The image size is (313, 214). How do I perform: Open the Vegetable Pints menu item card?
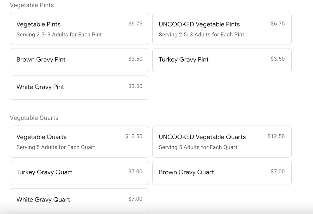(79, 29)
